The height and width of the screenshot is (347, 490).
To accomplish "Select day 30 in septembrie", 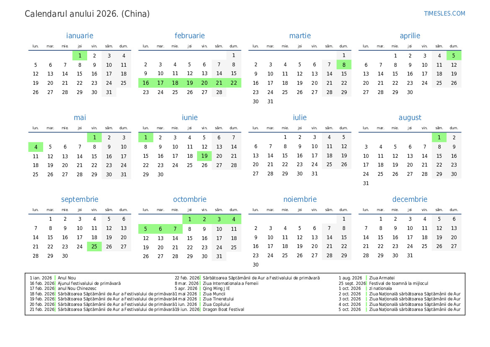I will [x=65, y=256].
